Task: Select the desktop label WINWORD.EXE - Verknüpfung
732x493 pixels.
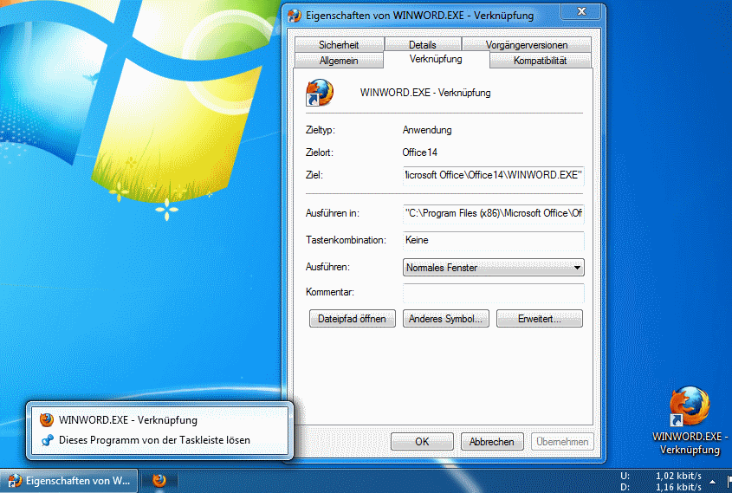Action: pyautogui.click(x=690, y=443)
